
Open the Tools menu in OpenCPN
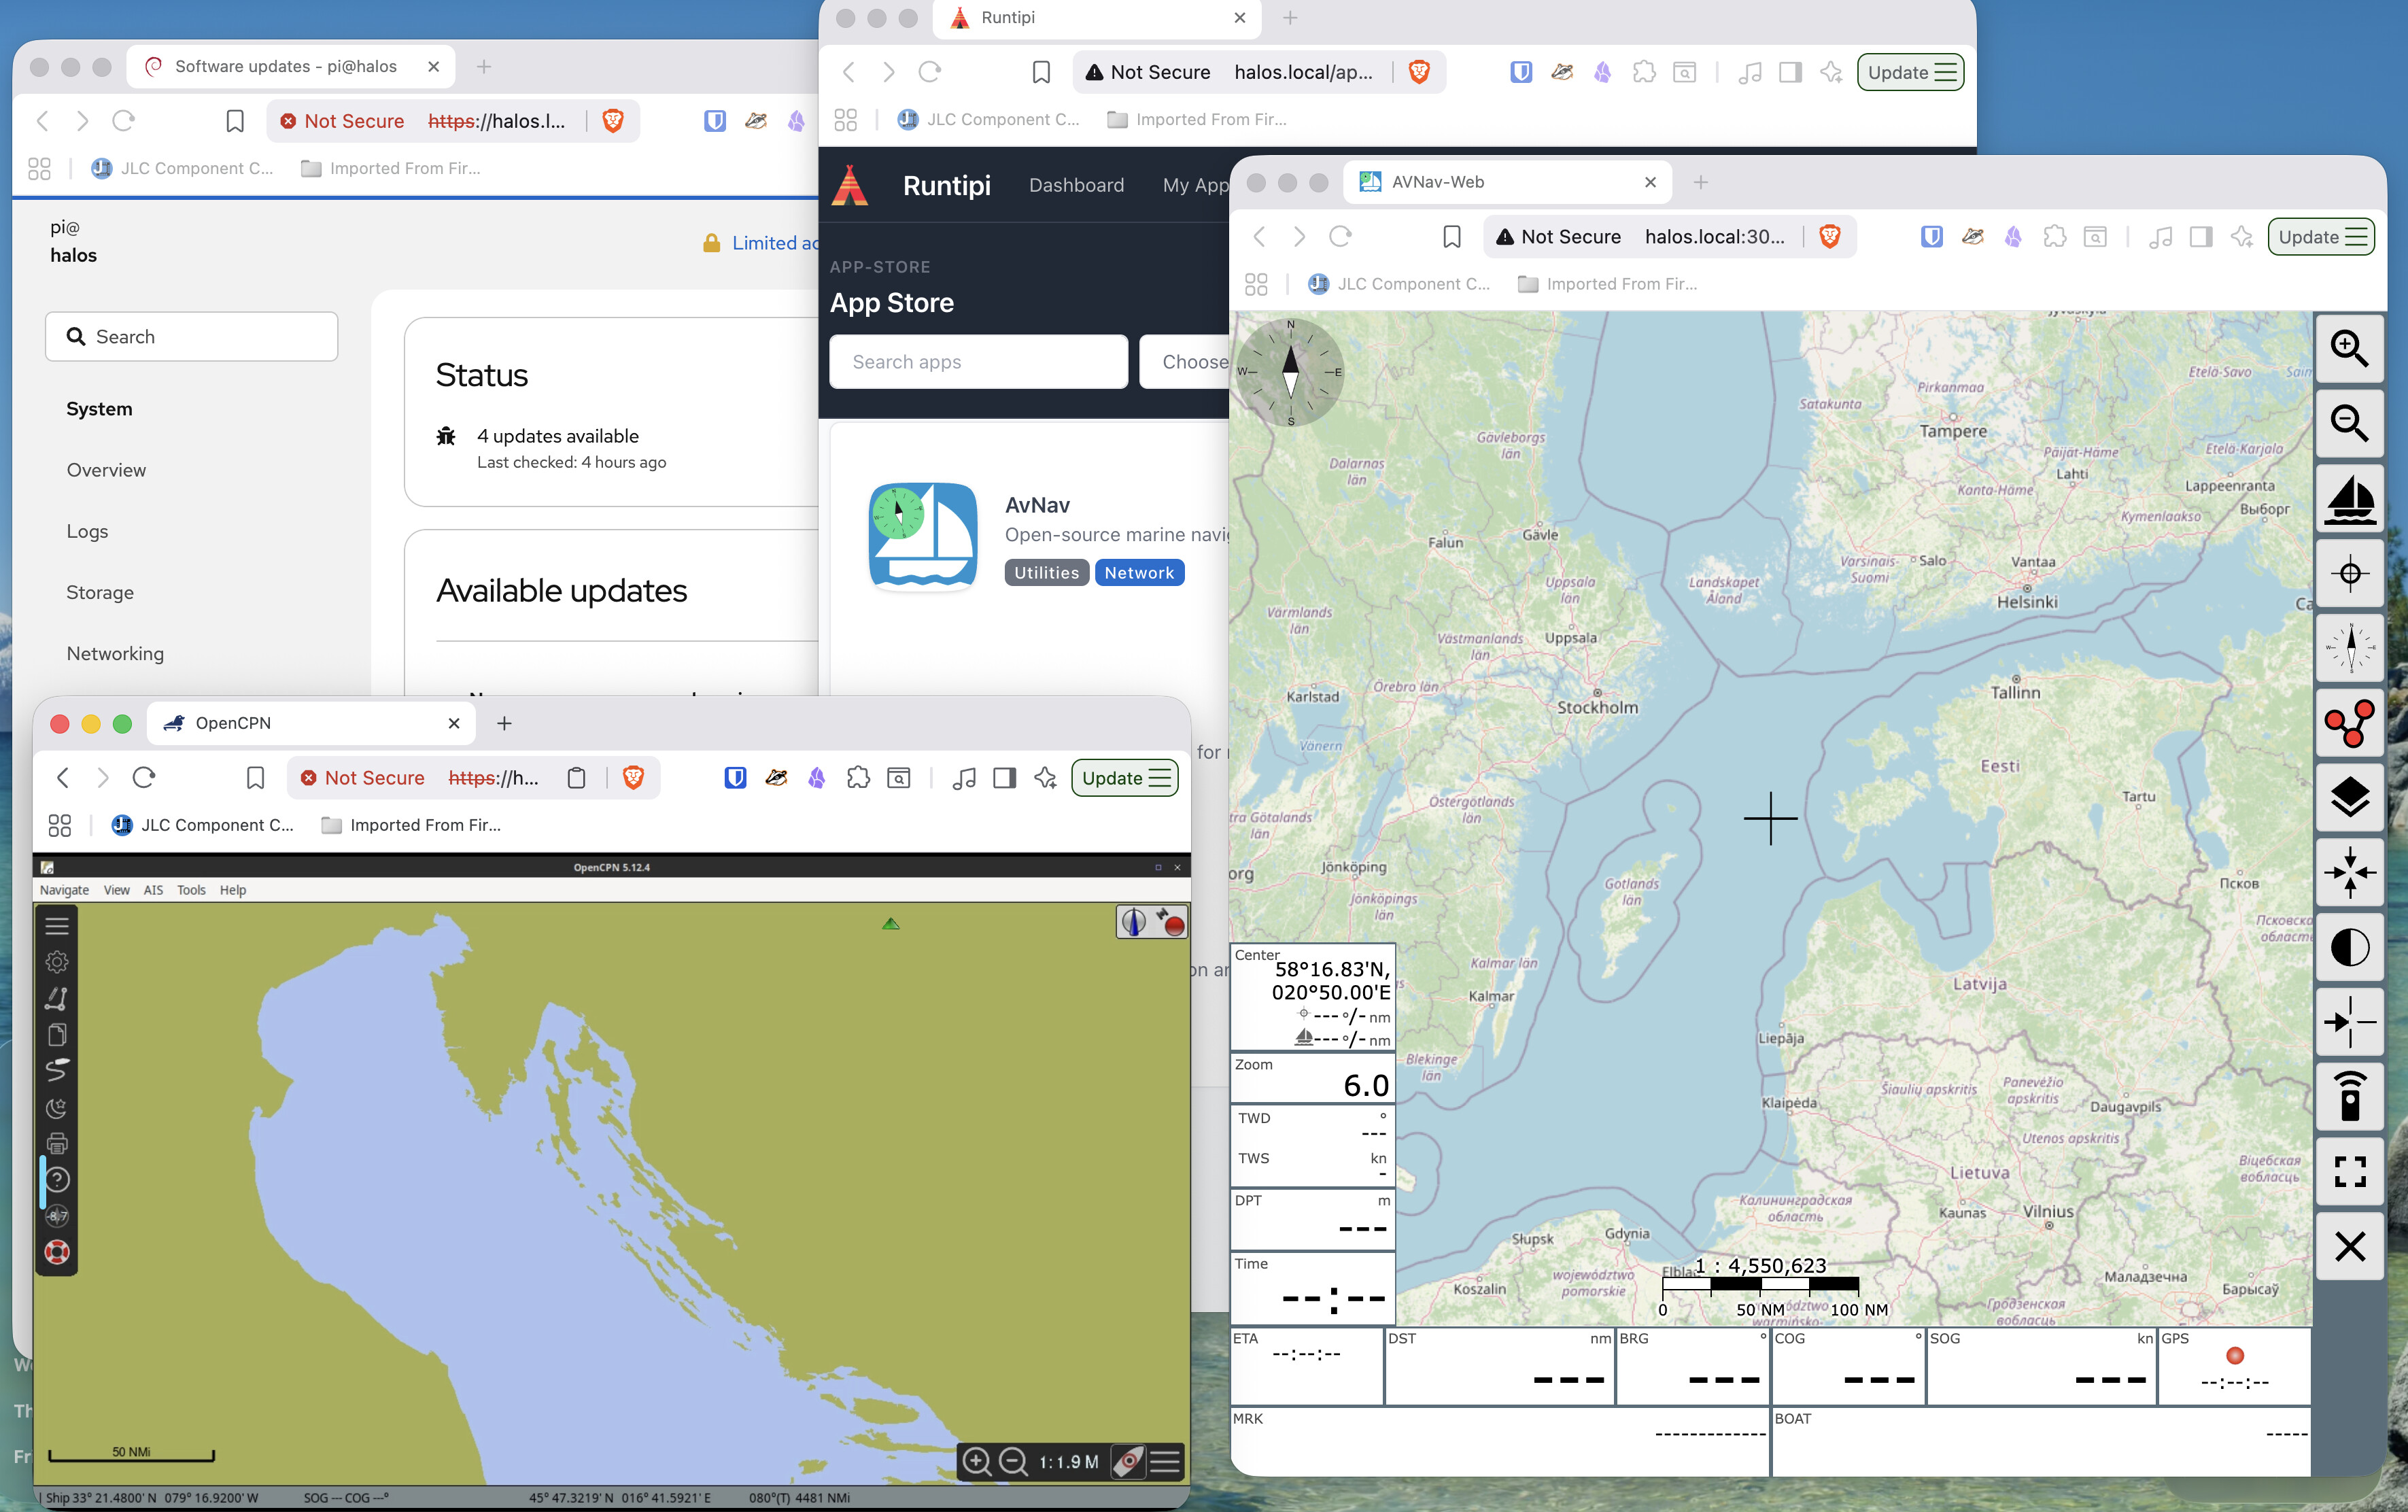(191, 889)
